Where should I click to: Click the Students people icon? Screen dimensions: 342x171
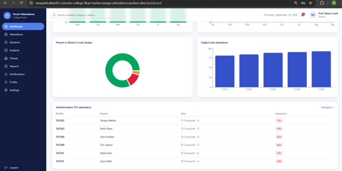6,42
